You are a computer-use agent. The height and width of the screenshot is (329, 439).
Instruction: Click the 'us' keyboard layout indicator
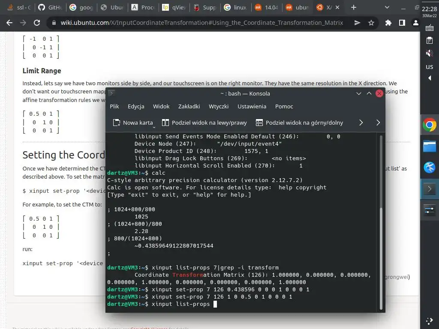pyautogui.click(x=430, y=66)
